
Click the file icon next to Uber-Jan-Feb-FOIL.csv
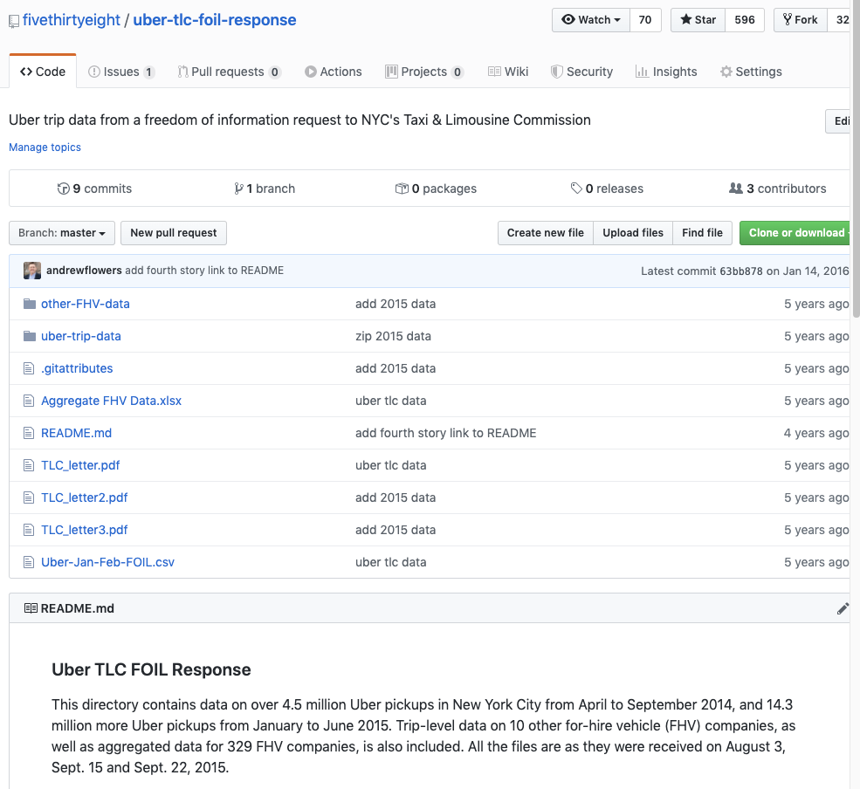coord(29,563)
